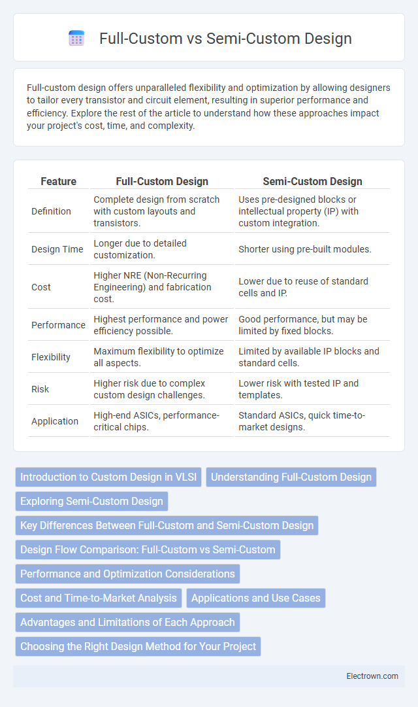The image size is (418, 707).
Task: Click the Cost row in the table
Action: click(40, 287)
